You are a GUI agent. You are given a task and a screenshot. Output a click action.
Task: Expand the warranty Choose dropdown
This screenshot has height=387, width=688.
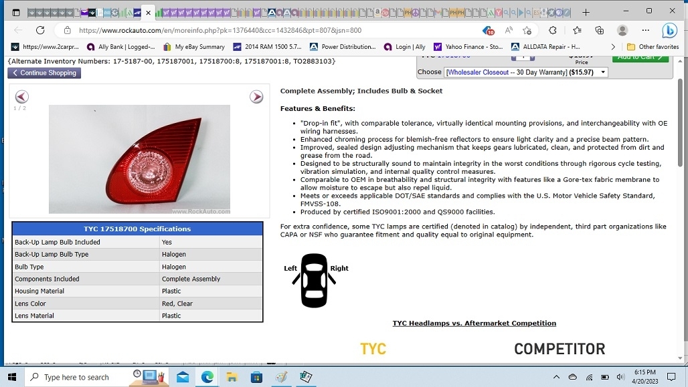click(525, 72)
